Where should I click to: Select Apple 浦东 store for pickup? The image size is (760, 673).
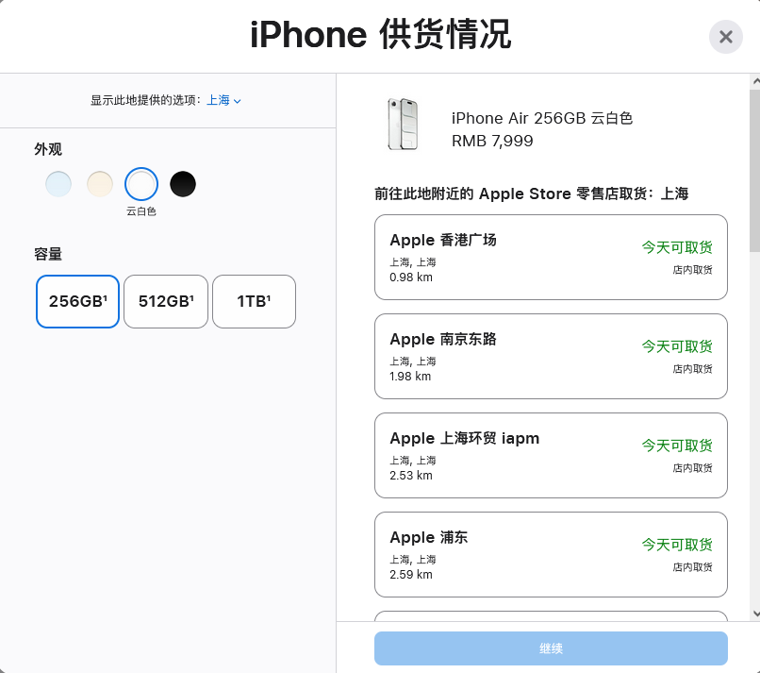coord(551,555)
